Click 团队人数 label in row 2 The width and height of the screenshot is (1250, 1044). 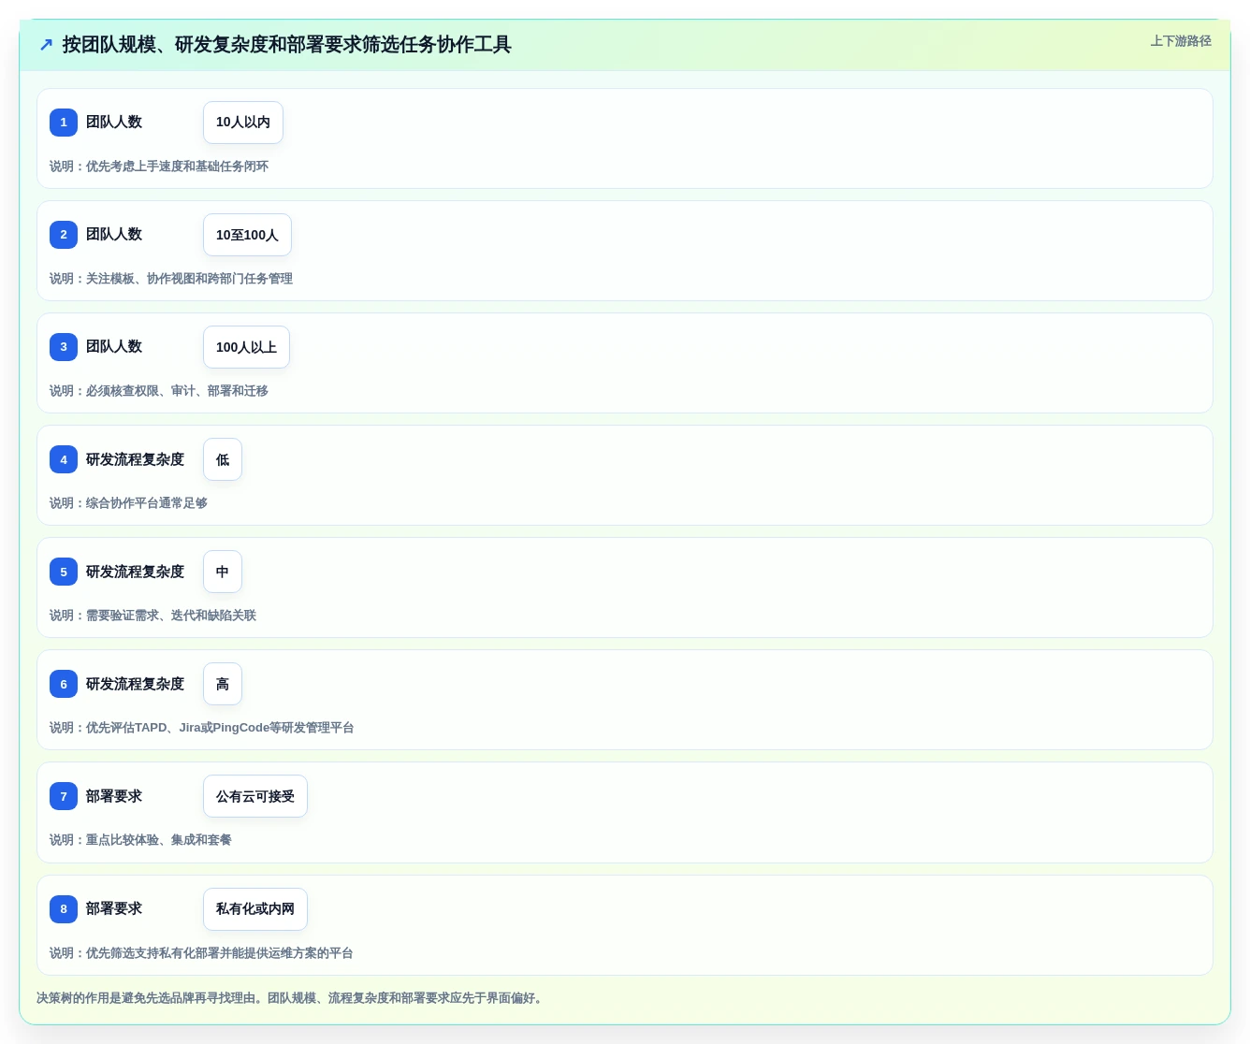(x=114, y=235)
